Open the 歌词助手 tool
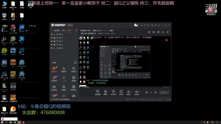221x124 pixels. tap(73, 88)
